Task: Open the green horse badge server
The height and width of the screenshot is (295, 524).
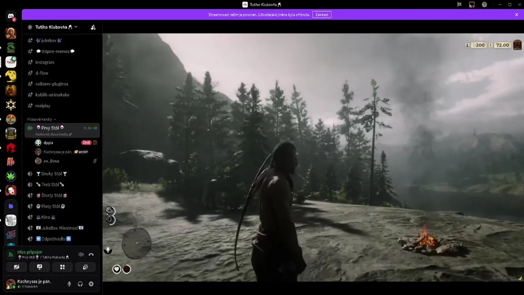Action: (x=11, y=48)
